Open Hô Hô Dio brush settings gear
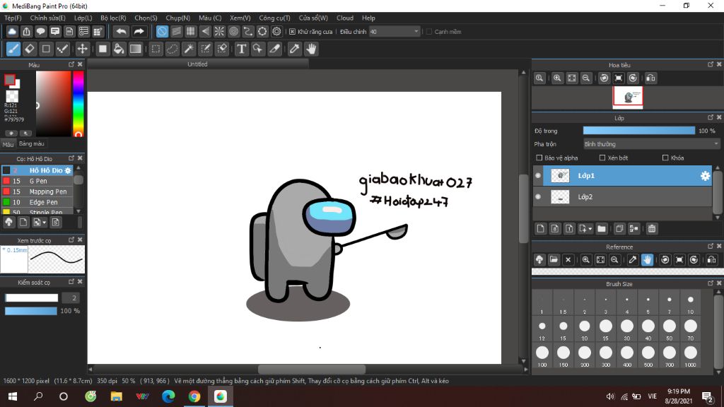The height and width of the screenshot is (407, 724). [x=68, y=170]
